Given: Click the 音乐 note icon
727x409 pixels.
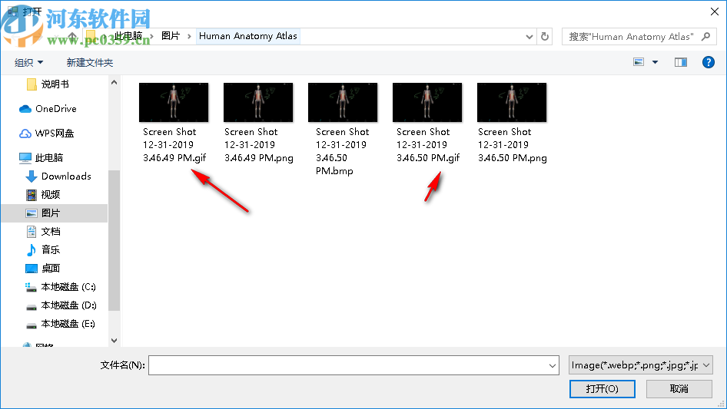Looking at the screenshot, I should coord(31,250).
